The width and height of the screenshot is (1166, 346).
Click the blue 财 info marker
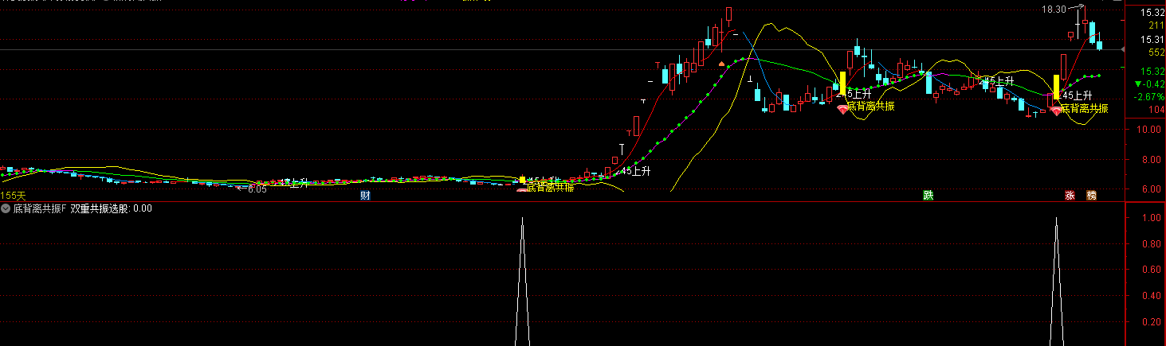(x=365, y=196)
